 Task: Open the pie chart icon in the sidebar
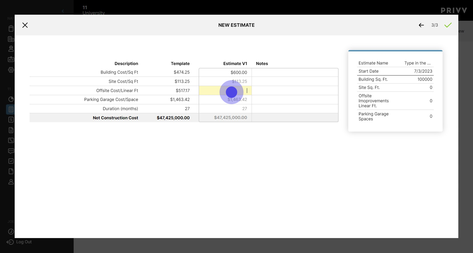coord(11,99)
